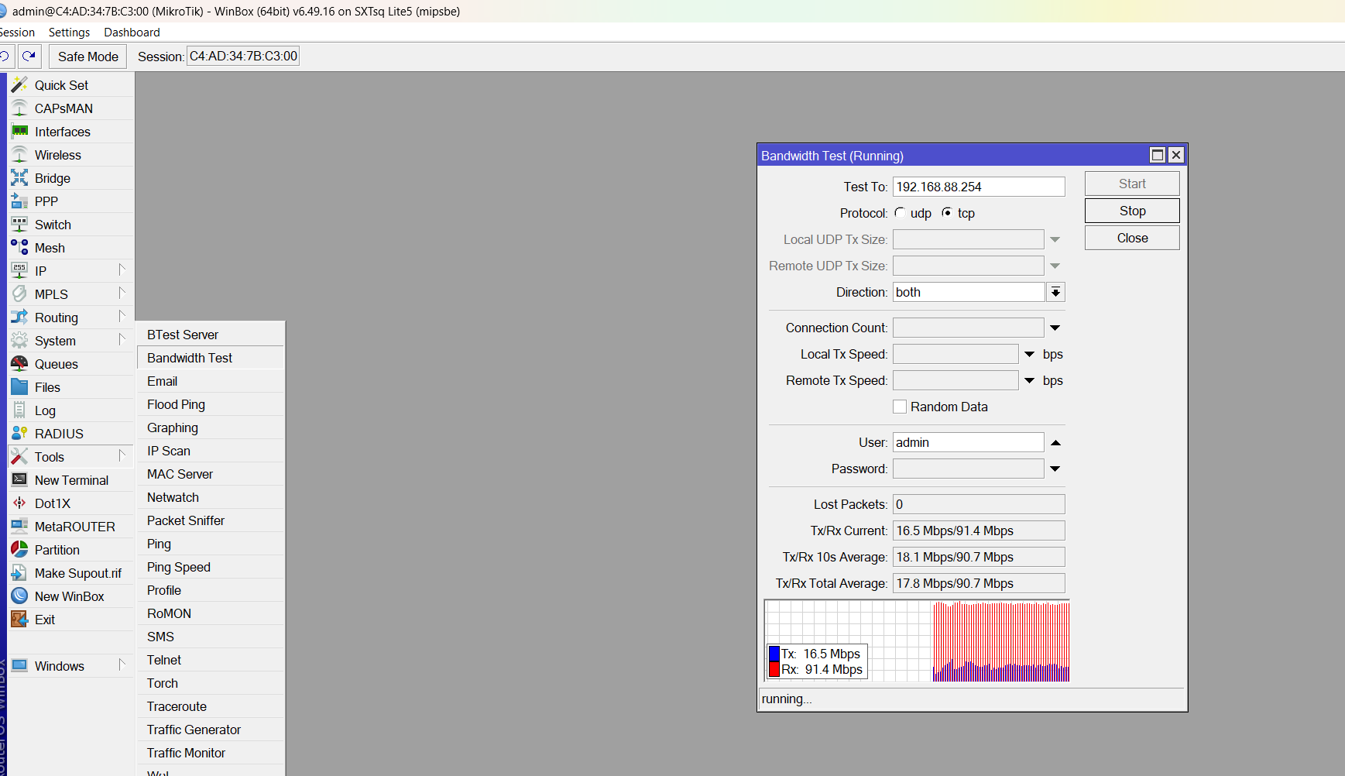Click the Mesh icon
This screenshot has height=776, width=1345.
click(x=19, y=248)
